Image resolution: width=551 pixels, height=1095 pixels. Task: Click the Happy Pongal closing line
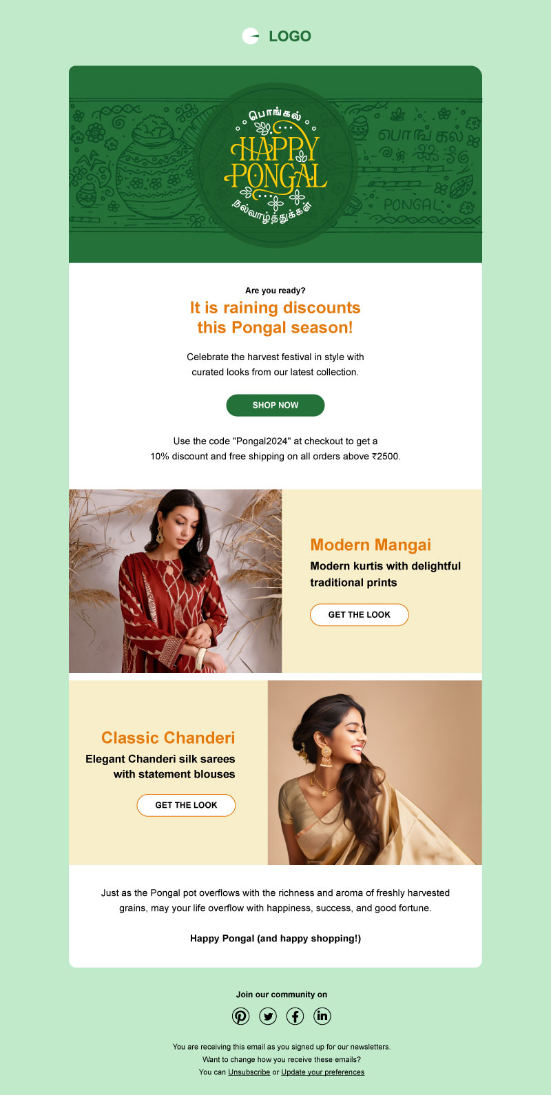pos(275,938)
